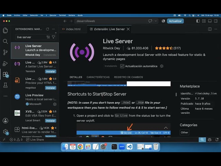
Task: Open the Source Control view
Action: pyautogui.click(x=6, y=52)
